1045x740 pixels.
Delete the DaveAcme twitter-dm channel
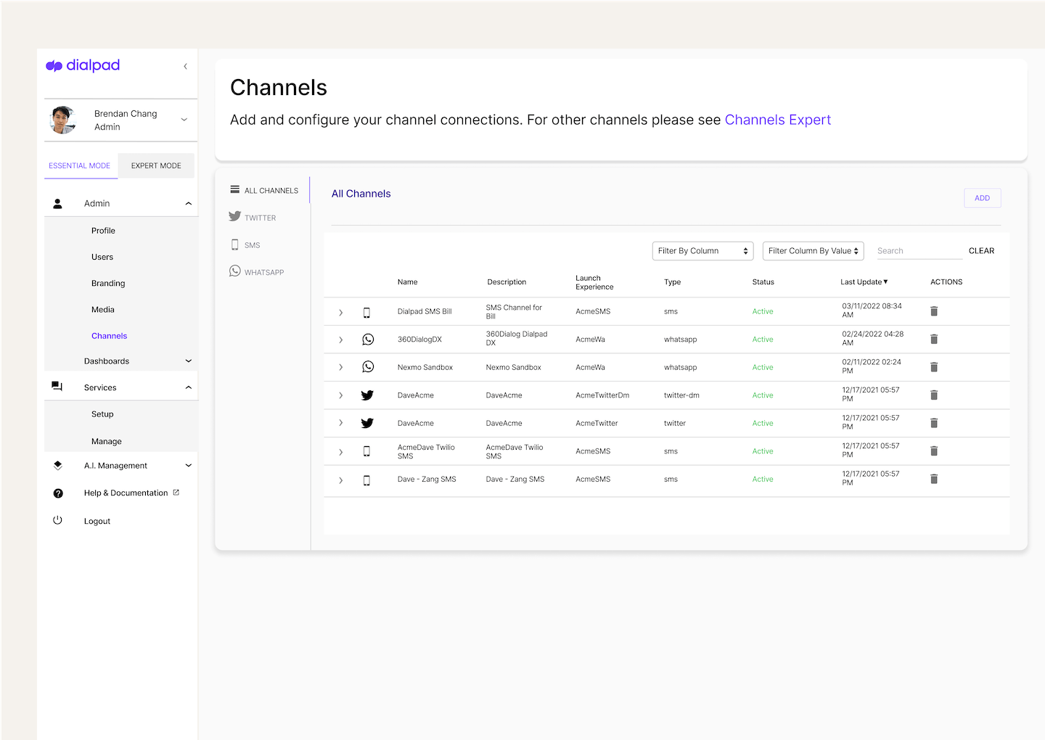pyautogui.click(x=934, y=395)
